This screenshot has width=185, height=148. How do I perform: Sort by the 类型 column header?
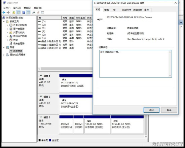(72, 18)
